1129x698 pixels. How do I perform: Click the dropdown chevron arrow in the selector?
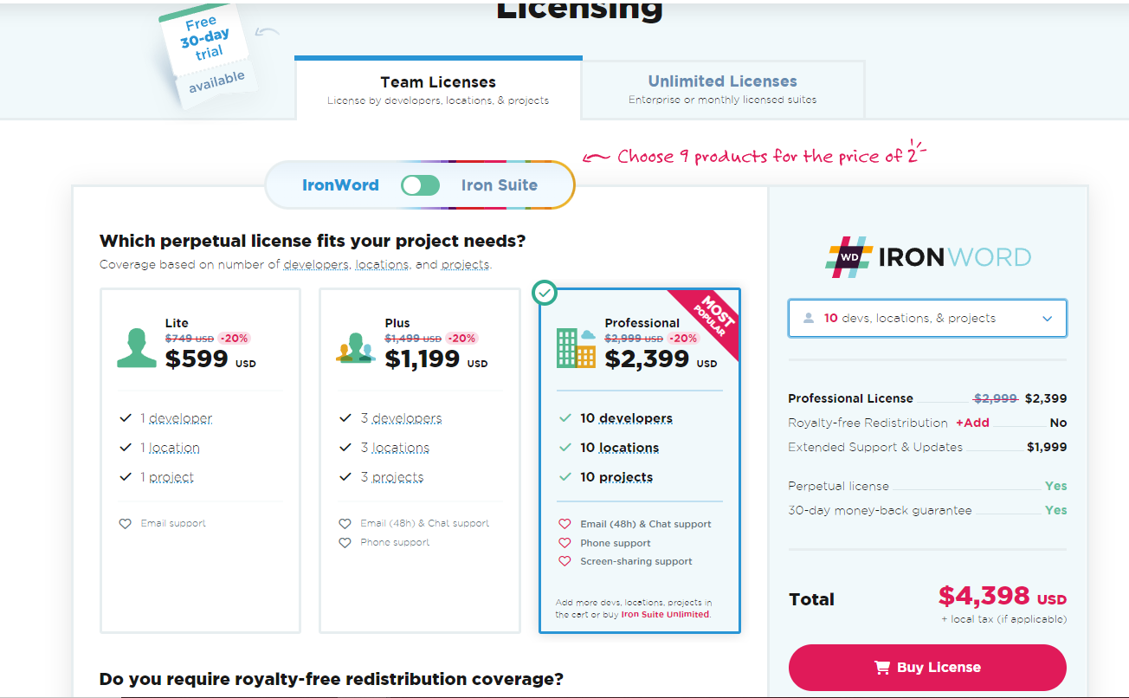(1047, 319)
